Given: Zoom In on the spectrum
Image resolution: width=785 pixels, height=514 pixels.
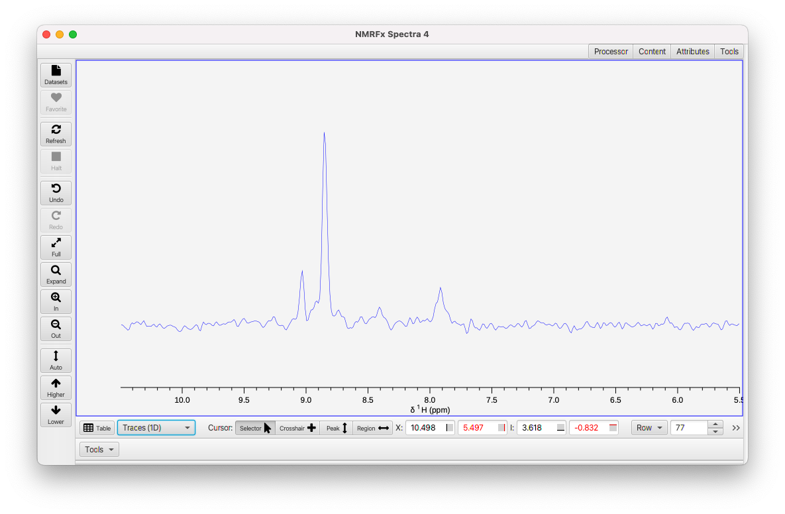Looking at the screenshot, I should pos(56,301).
